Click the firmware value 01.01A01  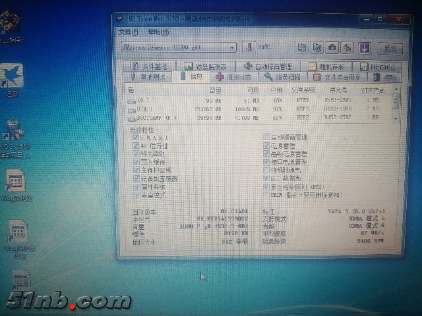pos(234,211)
